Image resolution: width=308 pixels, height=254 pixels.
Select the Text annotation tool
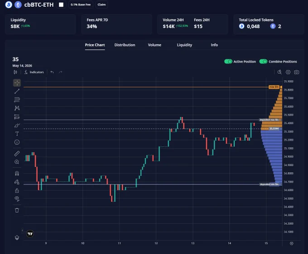tap(17, 134)
